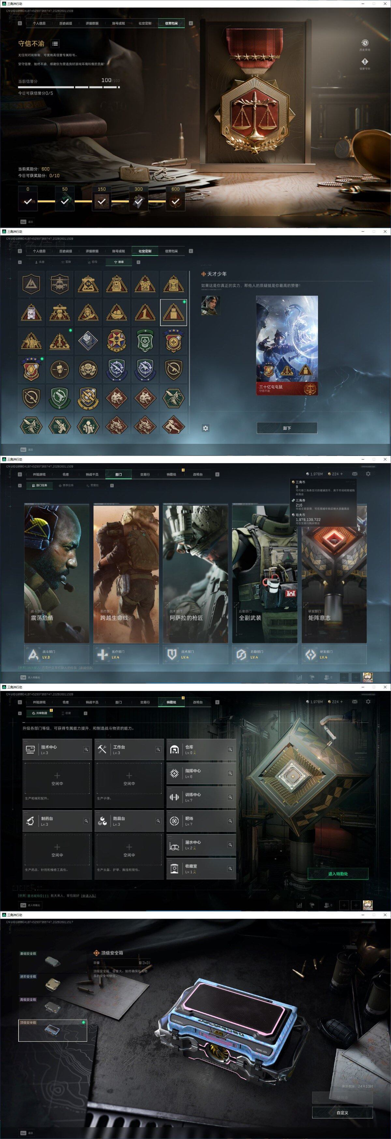This screenshot has height=1139, width=391.
Task: Switch to the 历史战绩 tab on the medal screen
Action: coord(65,23)
